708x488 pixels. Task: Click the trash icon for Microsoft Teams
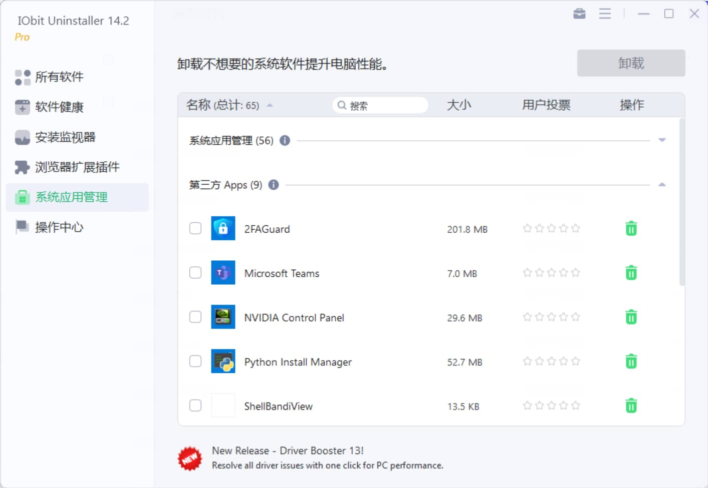(x=631, y=273)
